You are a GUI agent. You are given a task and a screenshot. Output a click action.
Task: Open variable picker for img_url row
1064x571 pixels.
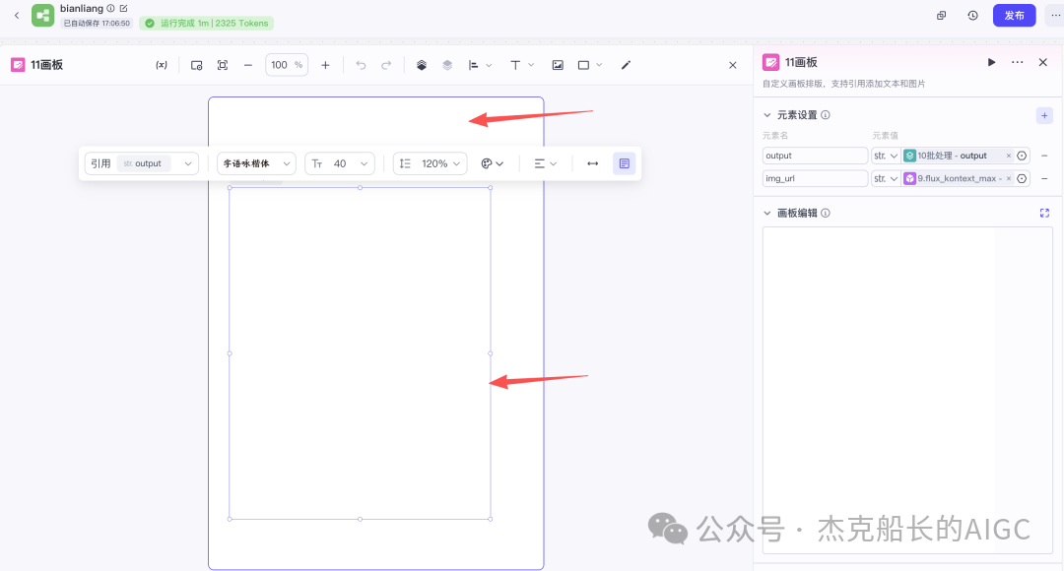[x=1022, y=178]
